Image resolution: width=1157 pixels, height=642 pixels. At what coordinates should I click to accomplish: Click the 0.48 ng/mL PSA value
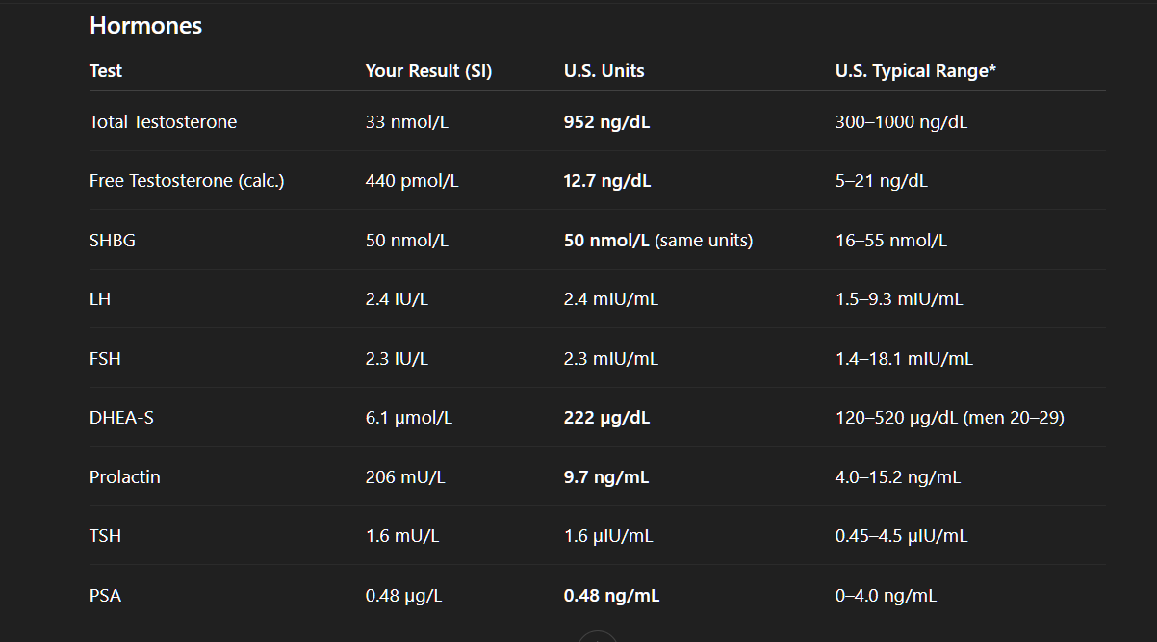coord(612,596)
